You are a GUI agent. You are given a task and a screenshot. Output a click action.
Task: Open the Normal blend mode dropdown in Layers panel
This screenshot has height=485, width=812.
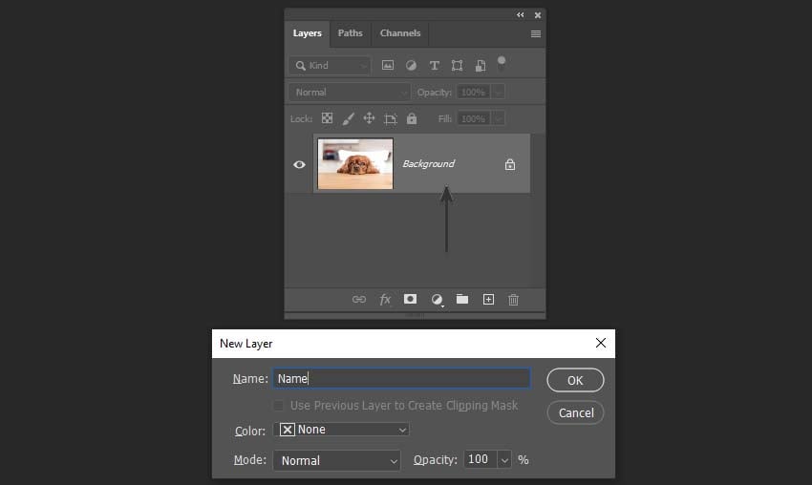(350, 93)
